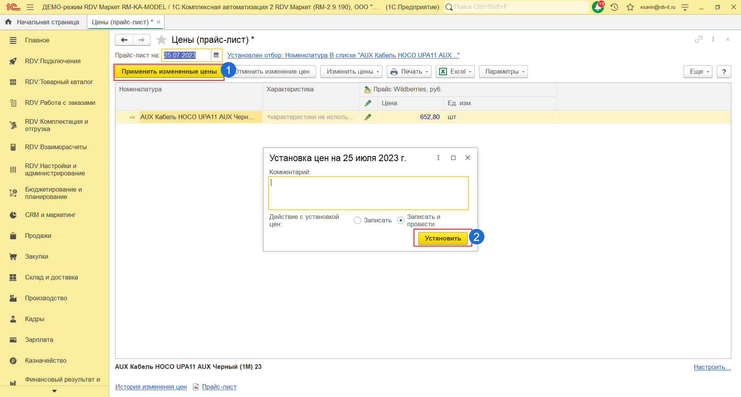Go to home page icon
The height and width of the screenshot is (397, 741).
click(x=8, y=22)
